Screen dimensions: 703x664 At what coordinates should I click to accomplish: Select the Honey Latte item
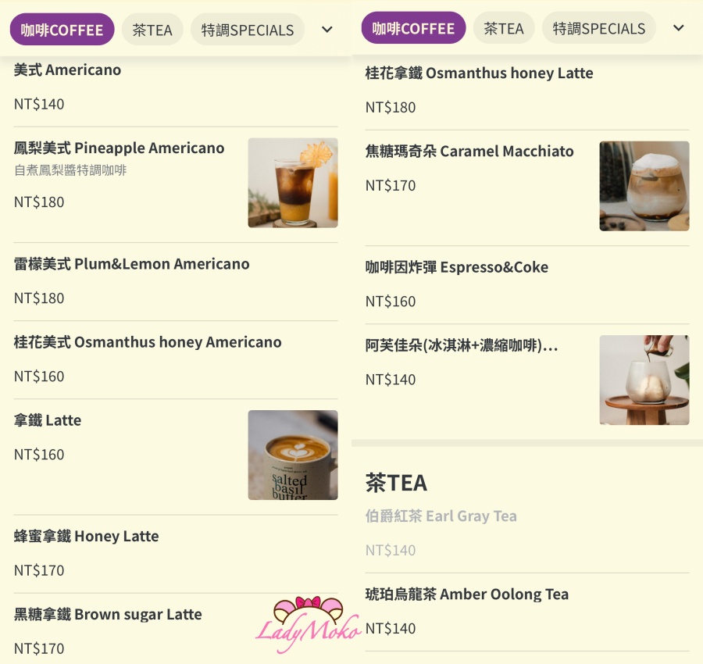[x=176, y=554]
